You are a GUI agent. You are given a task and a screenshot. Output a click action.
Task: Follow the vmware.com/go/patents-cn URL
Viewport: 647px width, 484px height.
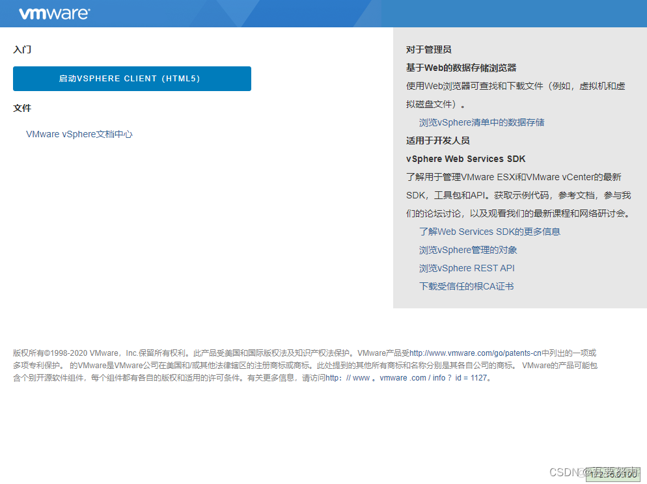click(x=475, y=353)
